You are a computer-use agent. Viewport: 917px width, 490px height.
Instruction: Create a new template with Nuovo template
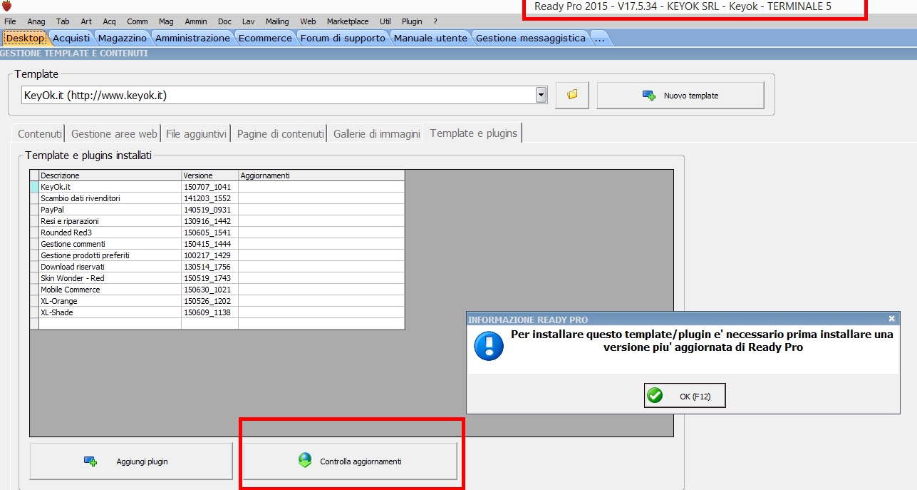(680, 95)
